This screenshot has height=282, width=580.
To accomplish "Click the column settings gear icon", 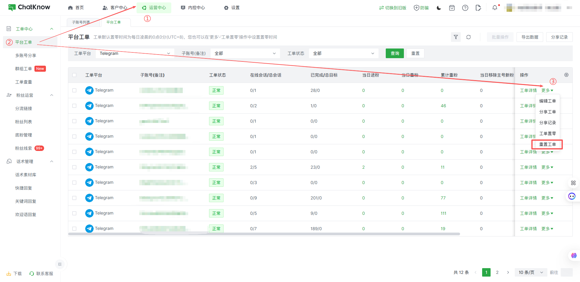I will 566,75.
